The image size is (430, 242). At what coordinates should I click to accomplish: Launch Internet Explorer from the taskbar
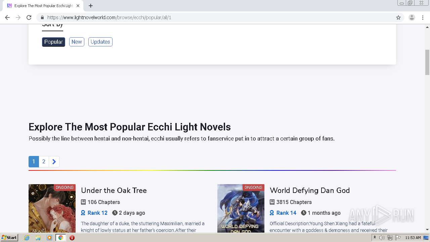tap(27, 238)
